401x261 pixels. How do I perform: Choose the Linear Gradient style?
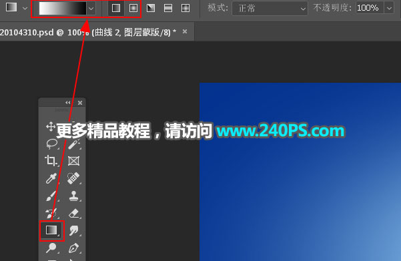(x=116, y=8)
